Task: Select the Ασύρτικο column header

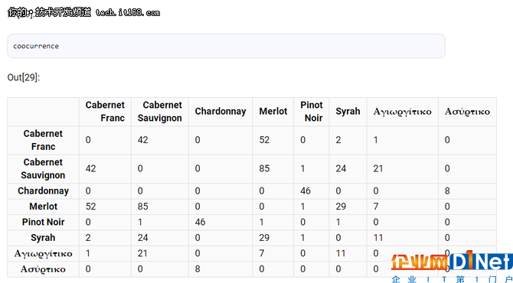Action: pos(467,112)
